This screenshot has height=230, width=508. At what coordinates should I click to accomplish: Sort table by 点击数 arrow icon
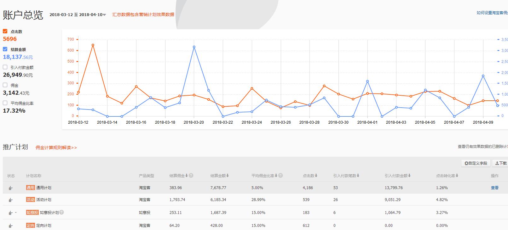pyautogui.click(x=316, y=176)
